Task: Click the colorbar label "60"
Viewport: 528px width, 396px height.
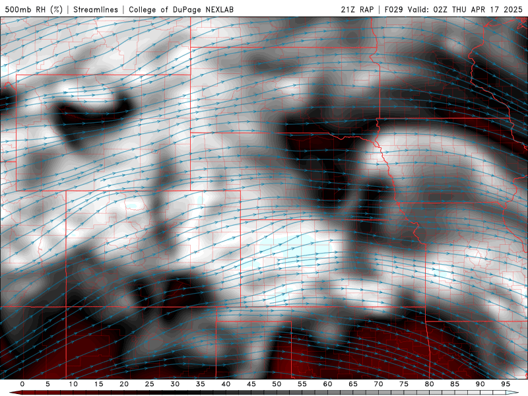Action: coord(327,384)
